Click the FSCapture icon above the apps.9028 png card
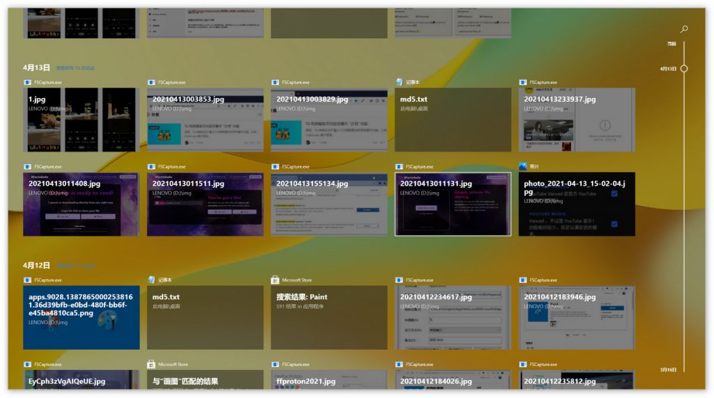The height and width of the screenshot is (398, 714). pyautogui.click(x=28, y=280)
